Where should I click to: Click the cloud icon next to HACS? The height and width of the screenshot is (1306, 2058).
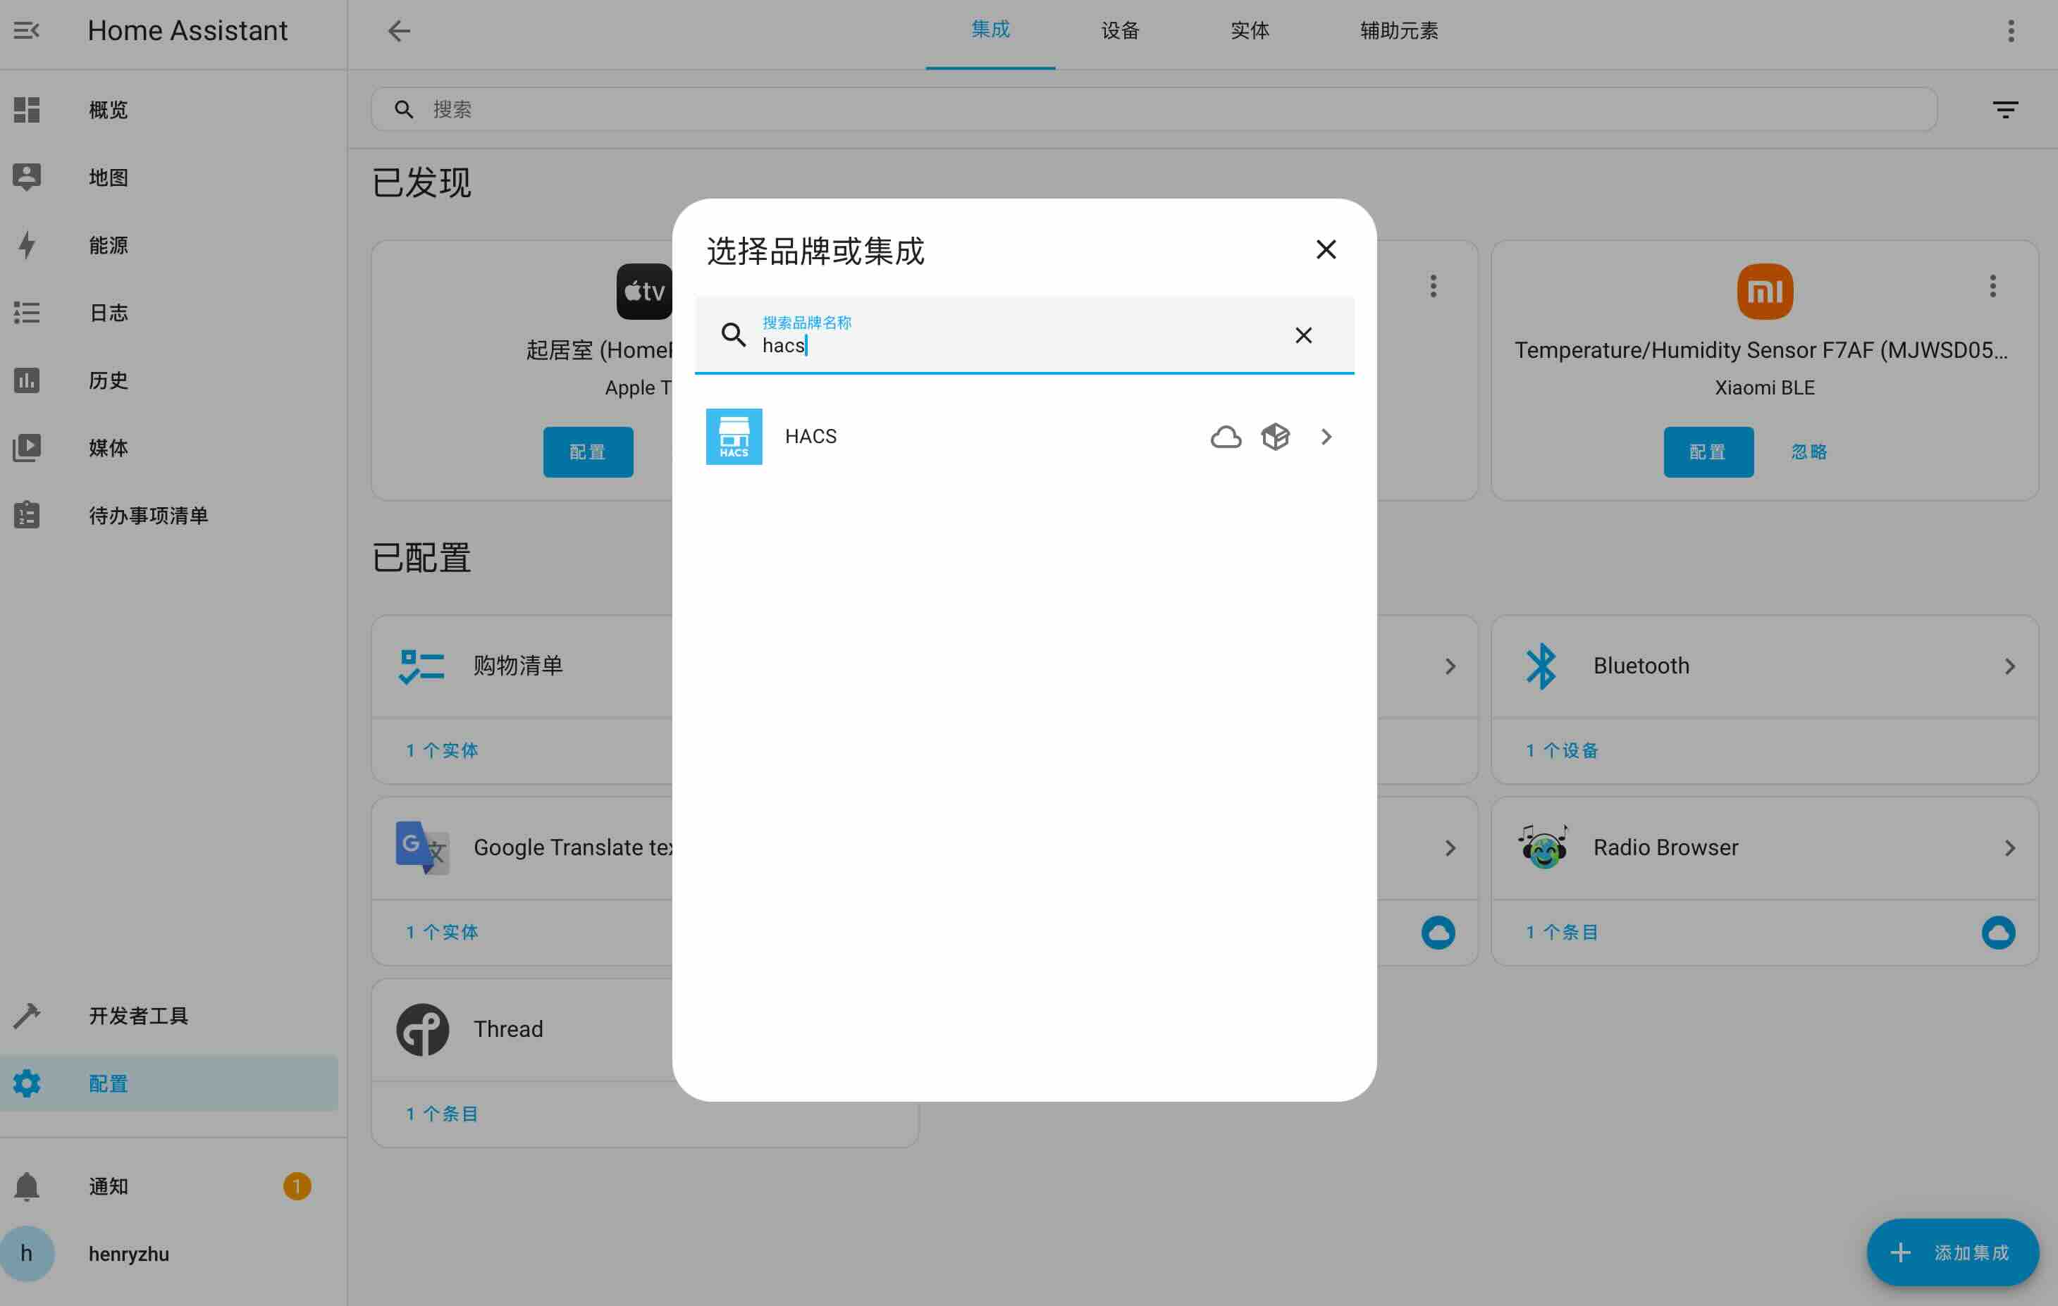click(x=1226, y=435)
